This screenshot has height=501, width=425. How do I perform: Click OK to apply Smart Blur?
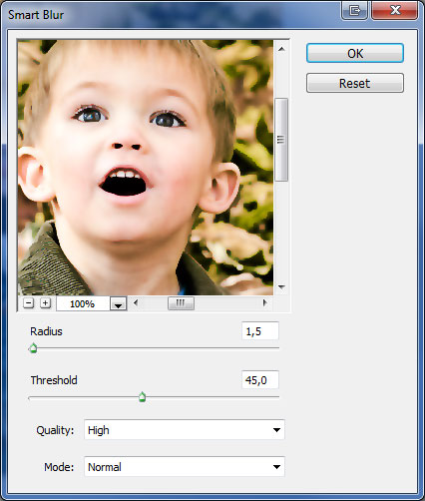tap(355, 53)
